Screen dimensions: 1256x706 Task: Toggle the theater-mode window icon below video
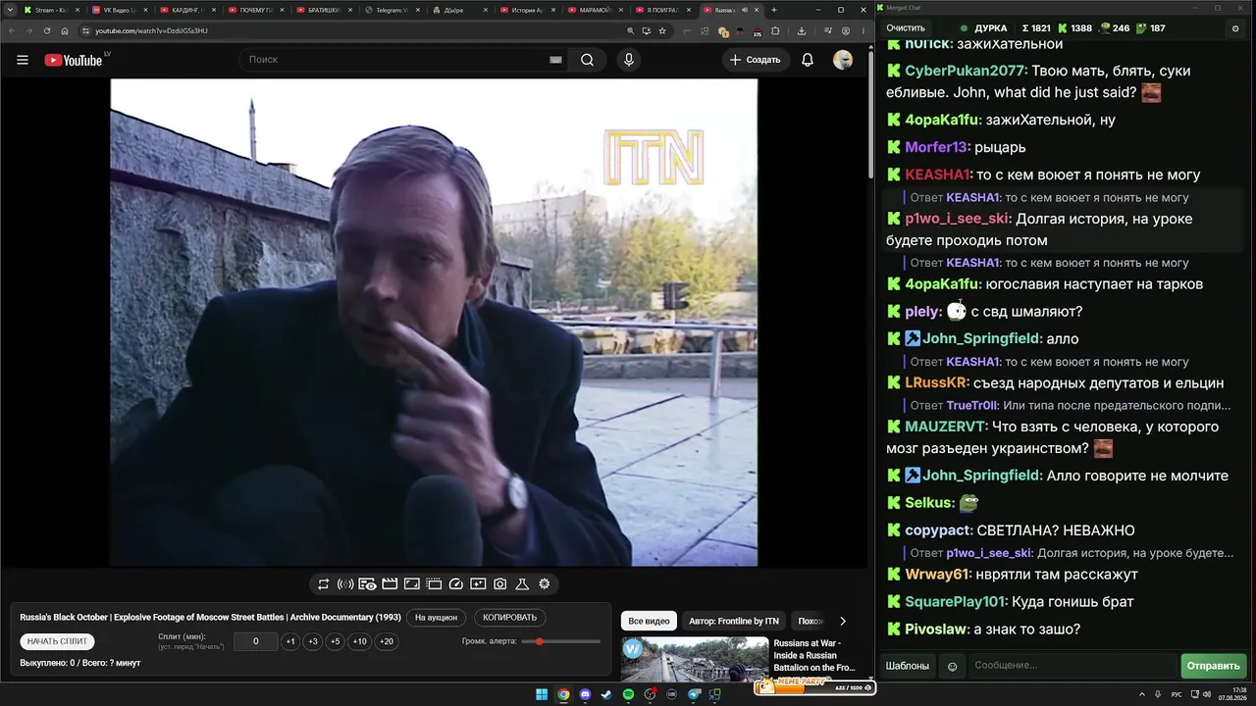click(x=434, y=584)
